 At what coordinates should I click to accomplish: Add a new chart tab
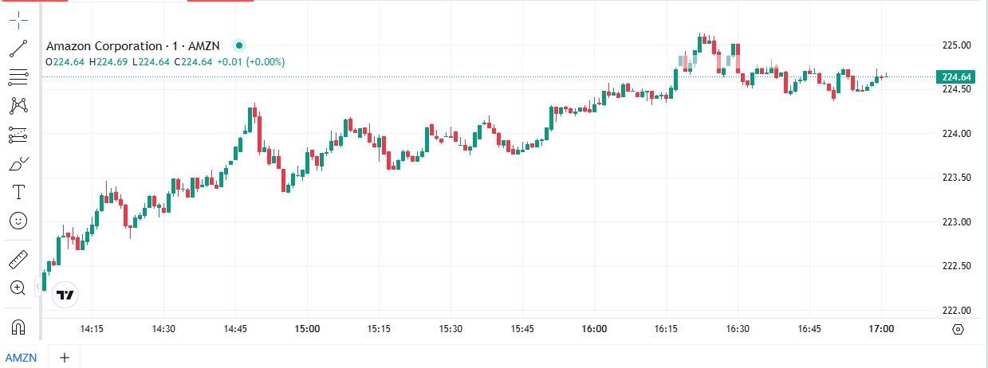(x=65, y=358)
